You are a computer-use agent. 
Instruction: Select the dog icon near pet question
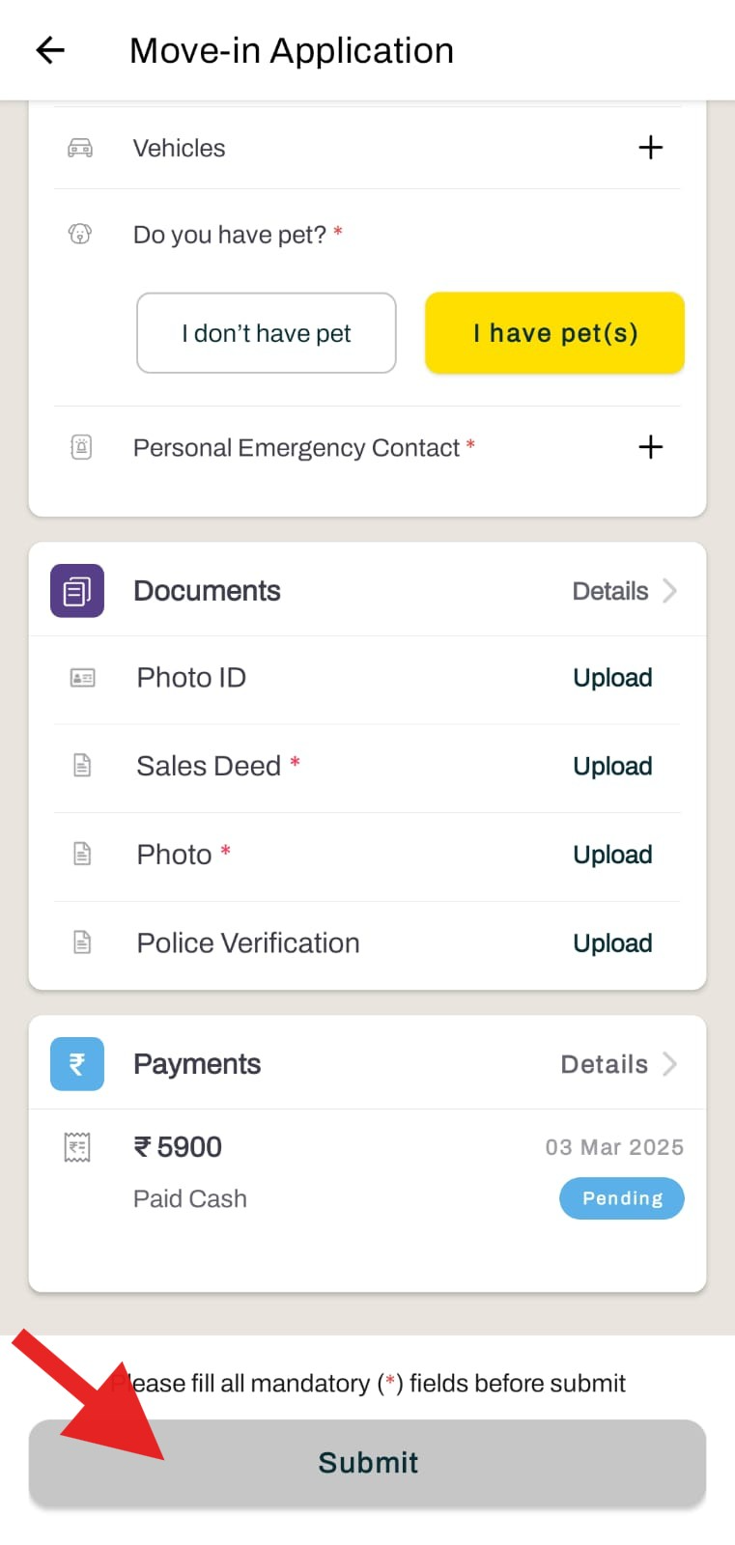point(78,234)
